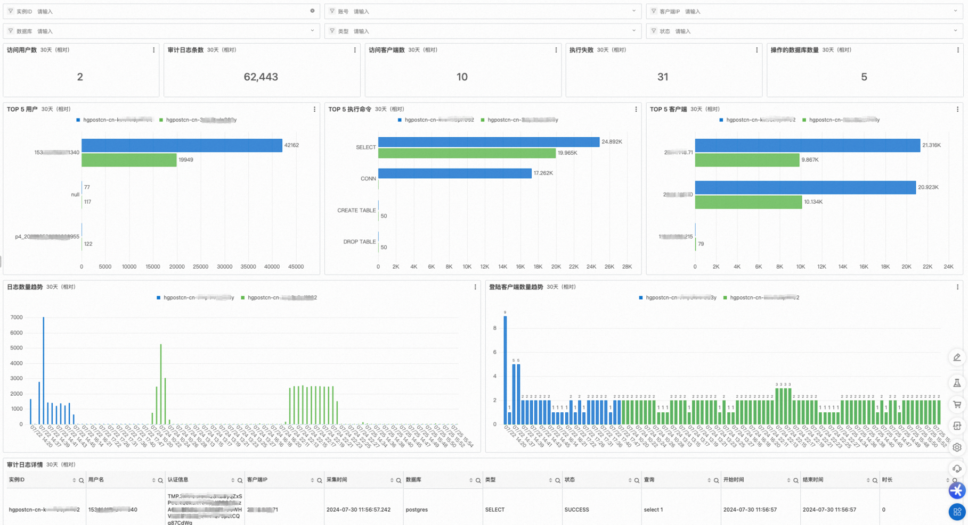968x525 pixels.
Task: Open settings gear in right sidebar
Action: 957,447
